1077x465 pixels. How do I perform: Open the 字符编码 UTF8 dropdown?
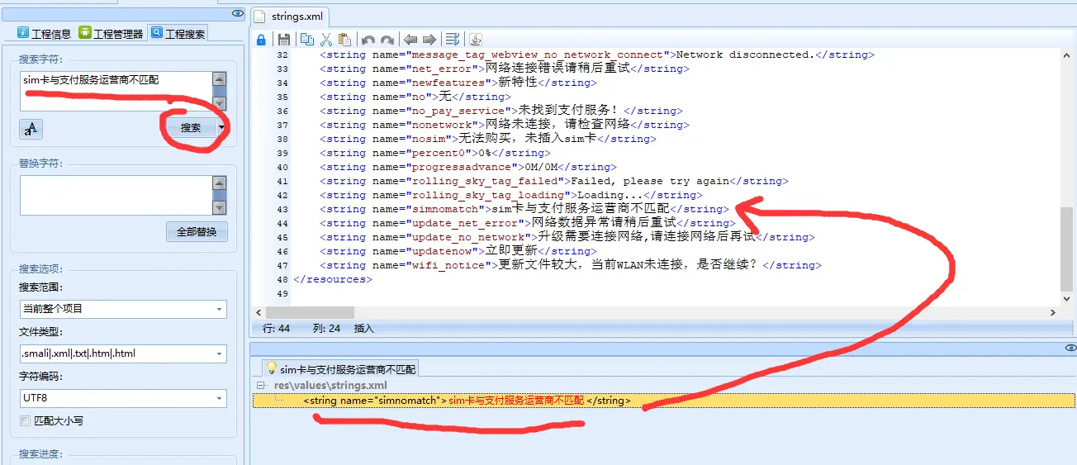[123, 398]
